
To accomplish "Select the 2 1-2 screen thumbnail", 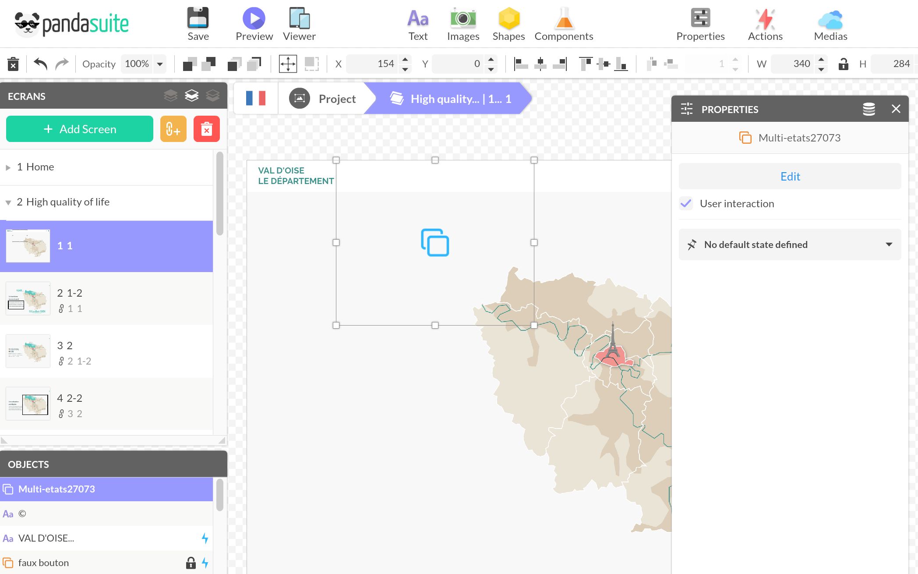I will click(28, 299).
